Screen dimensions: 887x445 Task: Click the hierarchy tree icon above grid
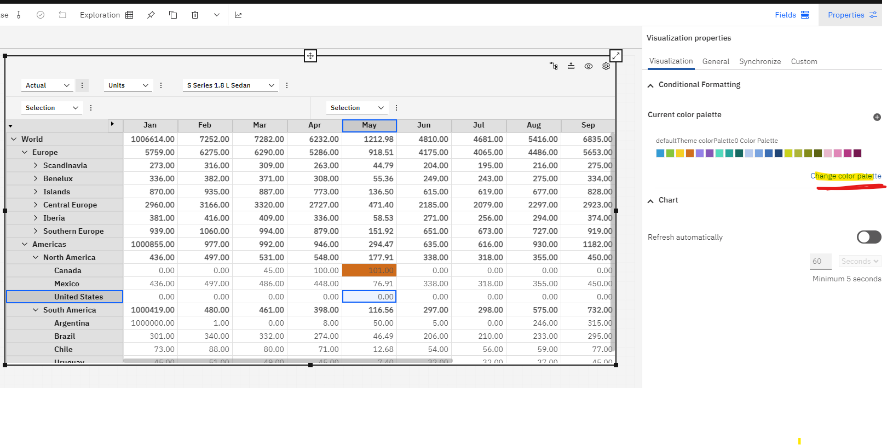point(554,66)
